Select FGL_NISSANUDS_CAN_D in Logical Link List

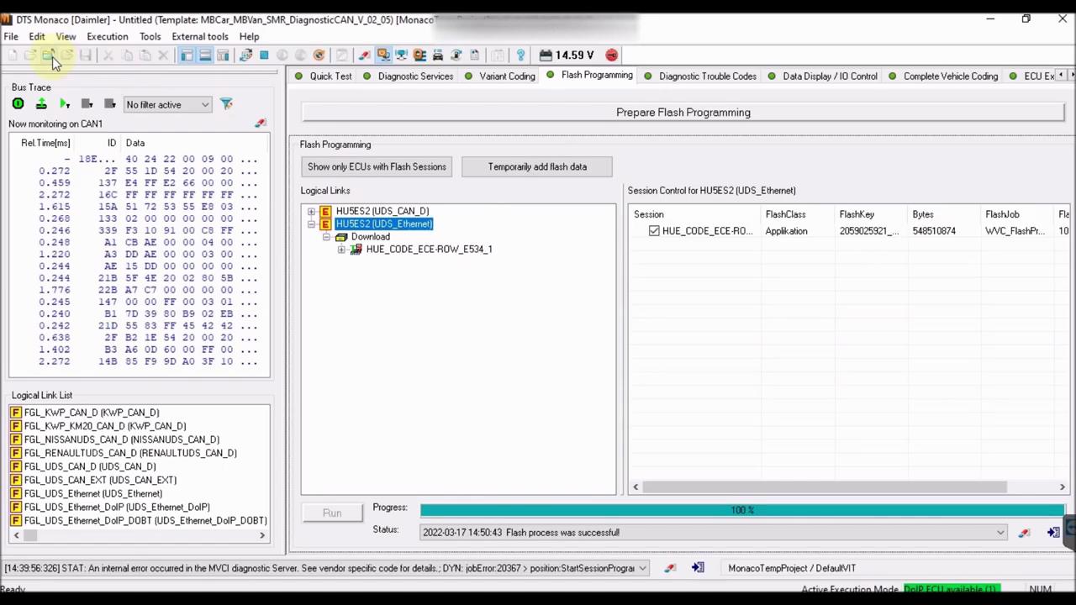point(121,439)
